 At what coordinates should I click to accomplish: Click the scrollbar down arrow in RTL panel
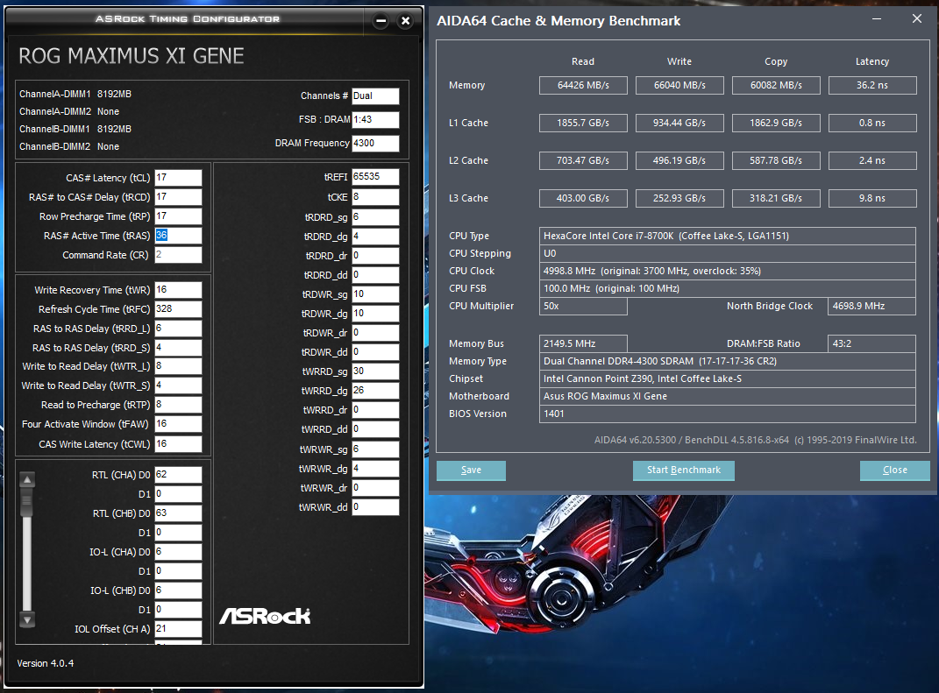click(x=27, y=619)
